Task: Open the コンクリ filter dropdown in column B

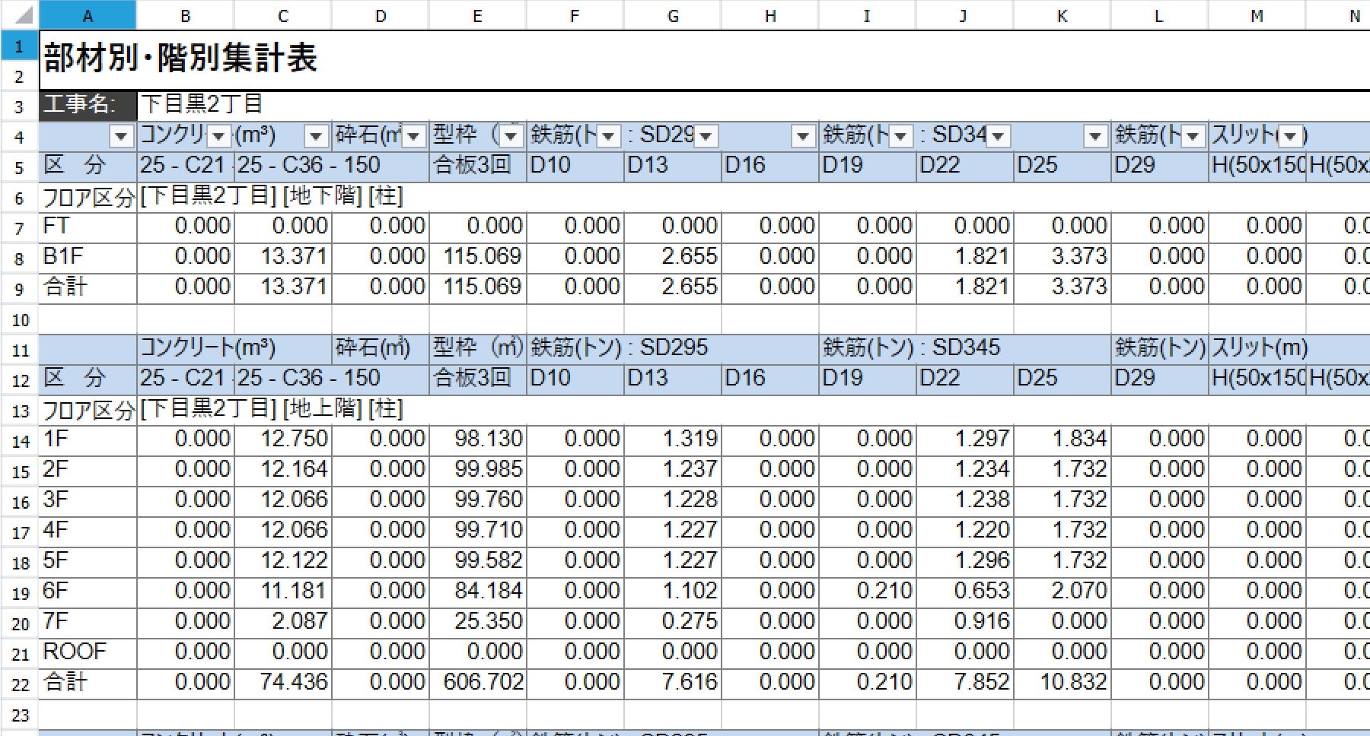Action: [218, 137]
